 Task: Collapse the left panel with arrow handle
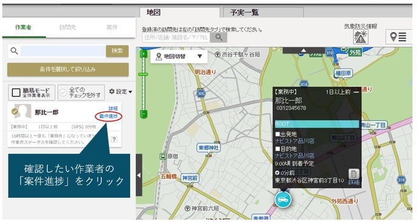click(139, 175)
